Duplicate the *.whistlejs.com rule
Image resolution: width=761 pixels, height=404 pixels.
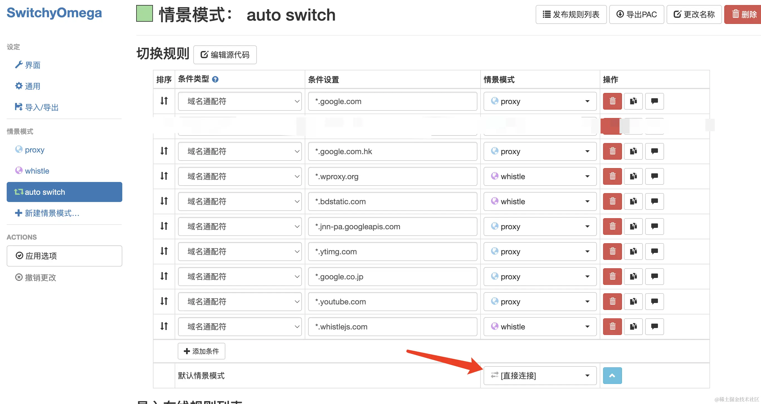(633, 326)
